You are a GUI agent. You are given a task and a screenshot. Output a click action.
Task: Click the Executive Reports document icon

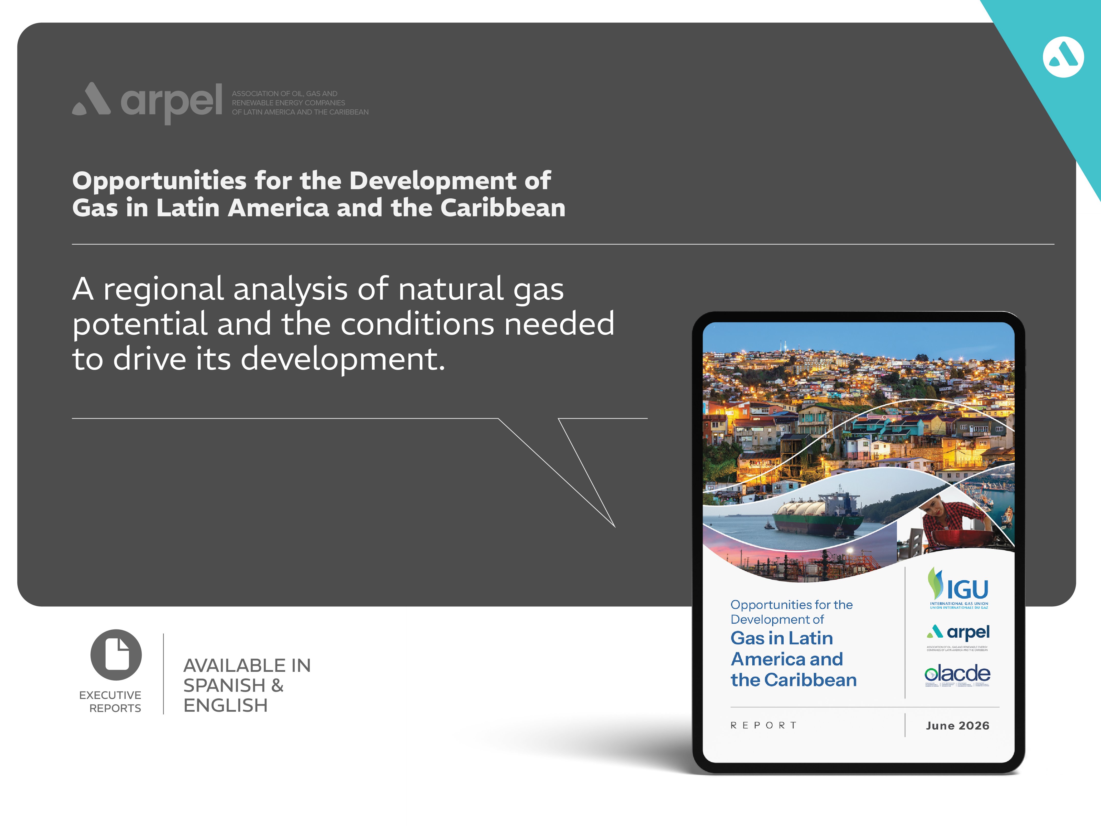tap(116, 655)
